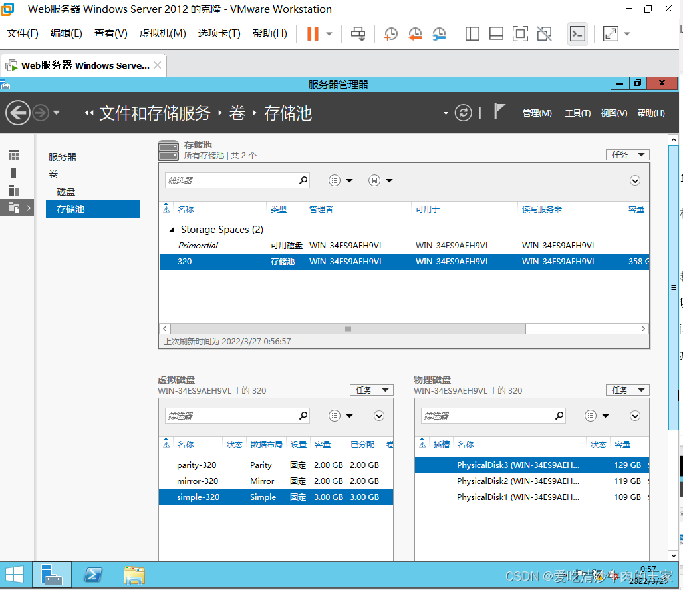Open dropdown arrow beside the pause button
The width and height of the screenshot is (683, 590).
point(329,33)
